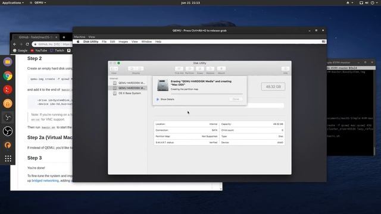The width and height of the screenshot is (381, 214).
Task: Launch Google Chrome from the dock
Action: pyautogui.click(x=8, y=76)
